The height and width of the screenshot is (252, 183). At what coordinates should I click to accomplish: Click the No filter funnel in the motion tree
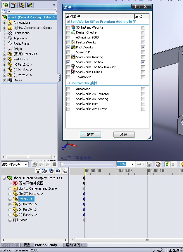coord(38,171)
